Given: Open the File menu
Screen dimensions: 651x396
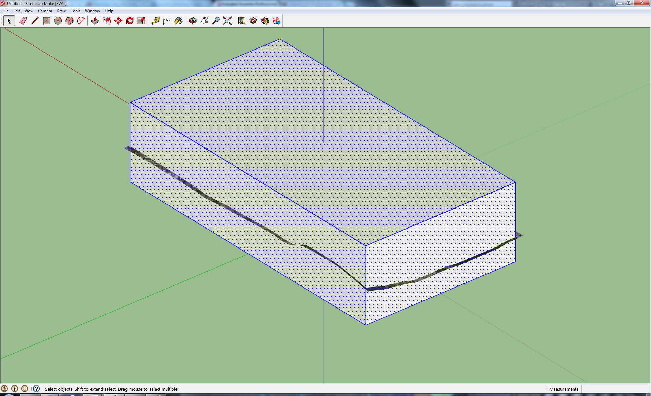Looking at the screenshot, I should tap(5, 11).
